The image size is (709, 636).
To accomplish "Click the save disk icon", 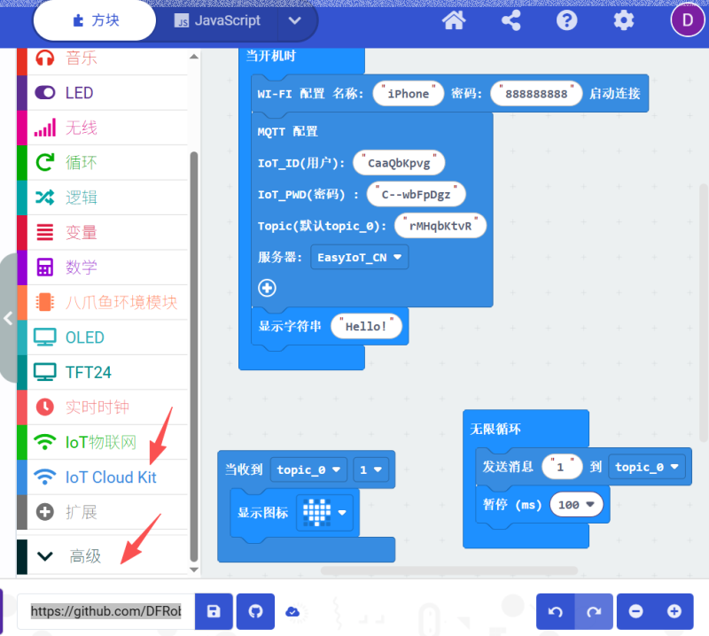I will coord(214,611).
